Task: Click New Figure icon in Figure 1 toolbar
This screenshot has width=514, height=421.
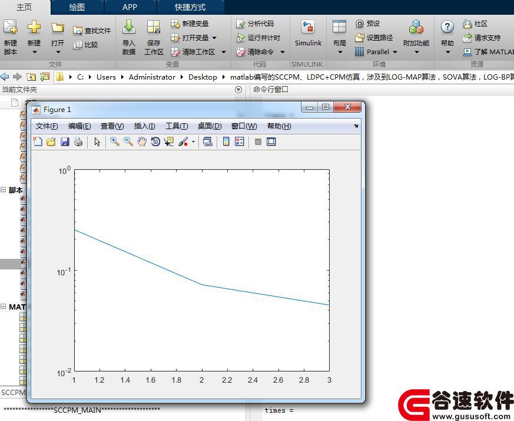Action: tap(38, 142)
